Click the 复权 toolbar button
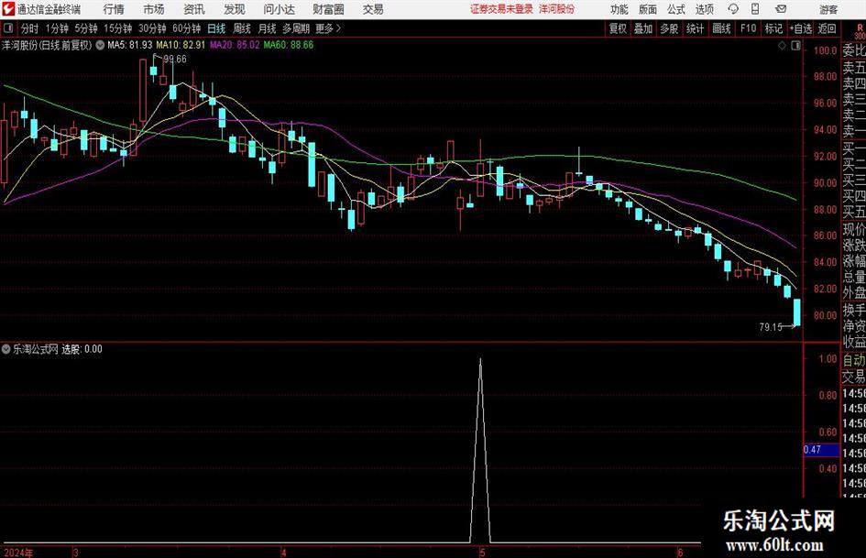The width and height of the screenshot is (866, 558). pos(618,28)
